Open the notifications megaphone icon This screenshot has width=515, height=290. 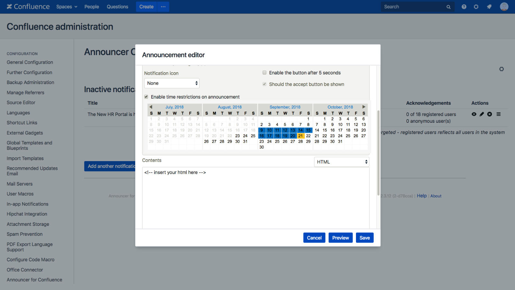click(x=489, y=7)
